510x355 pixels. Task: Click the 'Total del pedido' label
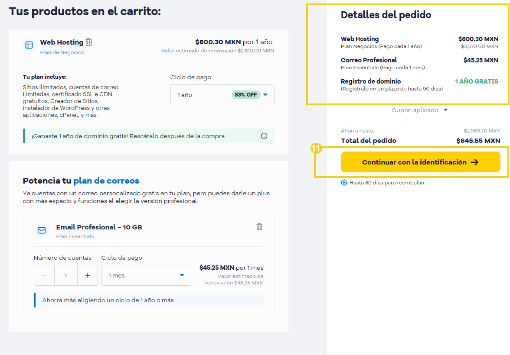[369, 141]
